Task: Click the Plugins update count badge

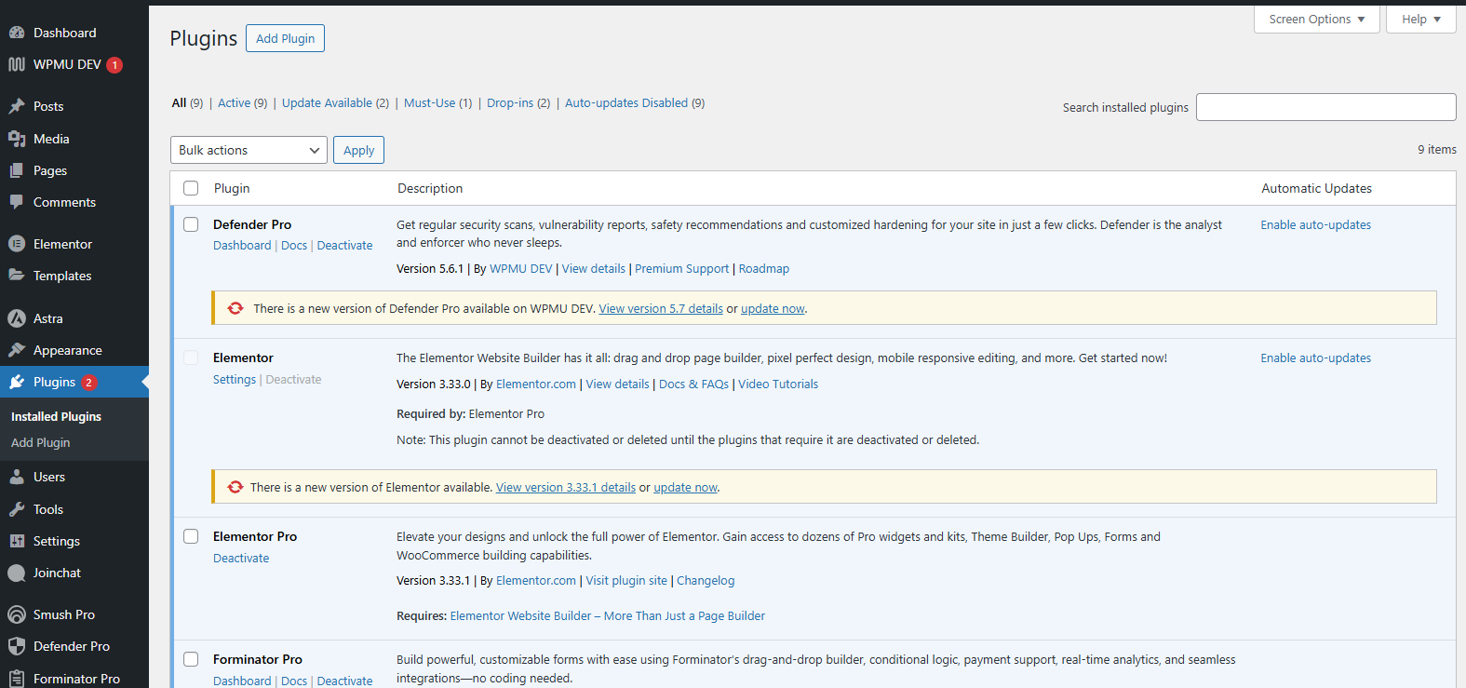Action: coord(88,383)
